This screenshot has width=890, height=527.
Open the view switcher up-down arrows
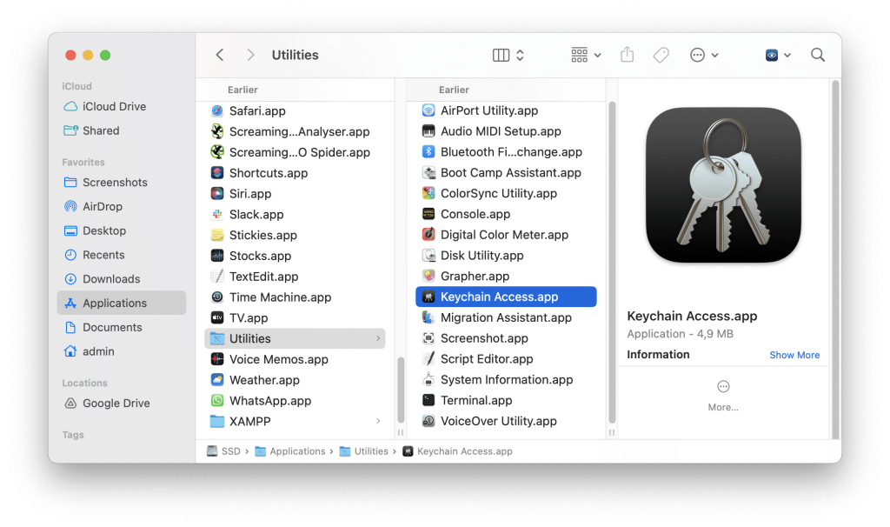click(x=520, y=55)
